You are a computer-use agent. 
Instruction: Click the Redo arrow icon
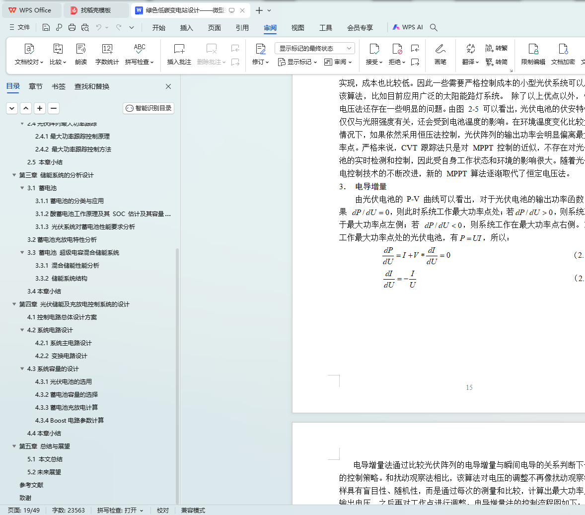[x=119, y=27]
